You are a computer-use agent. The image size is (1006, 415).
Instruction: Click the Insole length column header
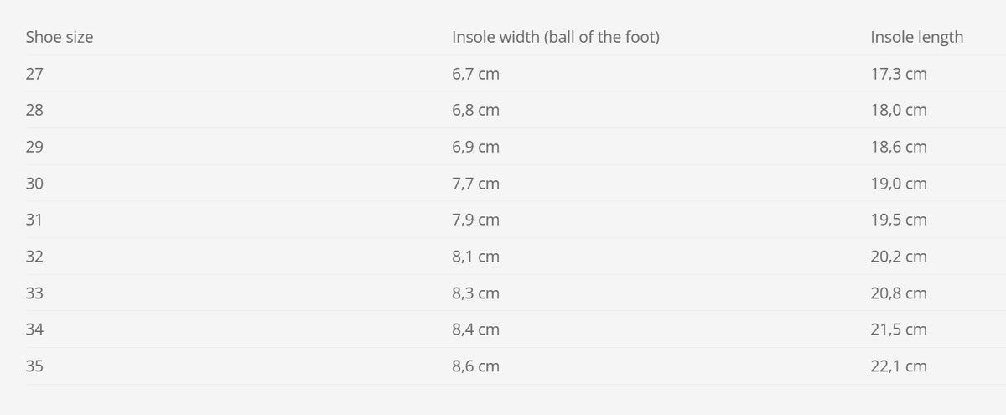pyautogui.click(x=917, y=37)
